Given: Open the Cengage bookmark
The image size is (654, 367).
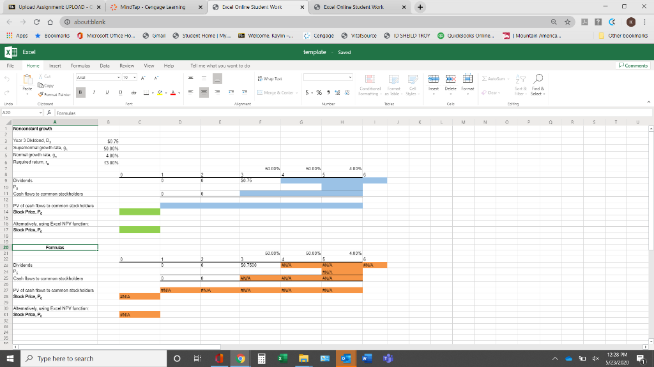Looking at the screenshot, I should click(x=319, y=36).
